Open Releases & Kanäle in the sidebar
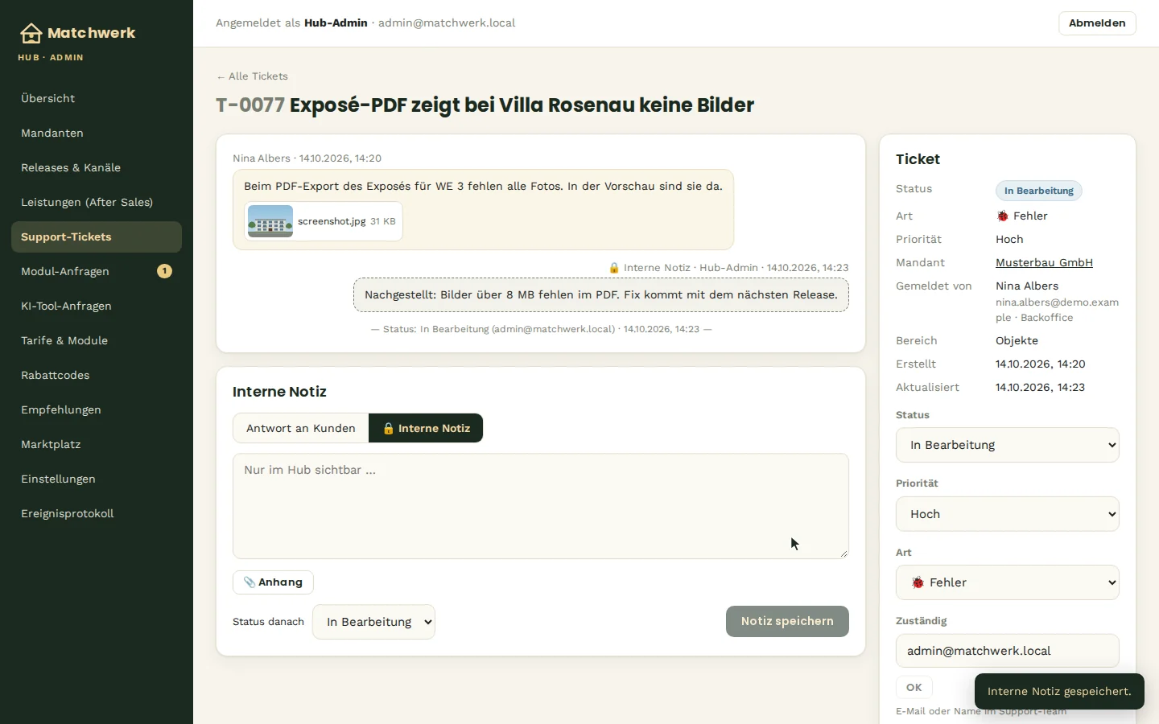Viewport: 1159px width, 724px height. tap(97, 167)
